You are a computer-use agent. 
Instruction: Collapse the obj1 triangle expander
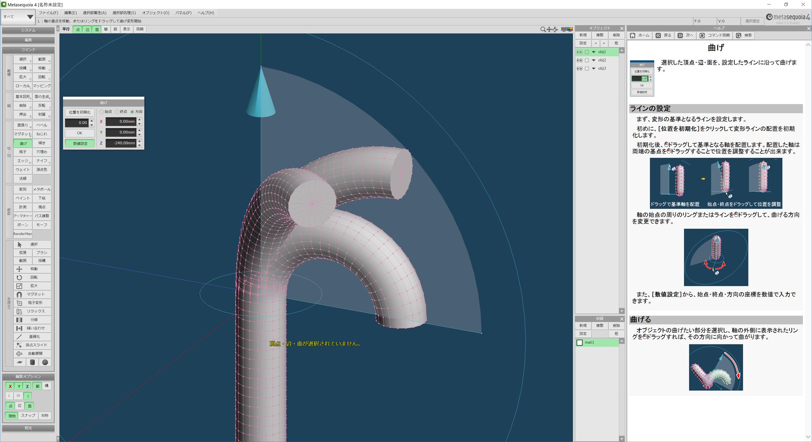pos(594,52)
